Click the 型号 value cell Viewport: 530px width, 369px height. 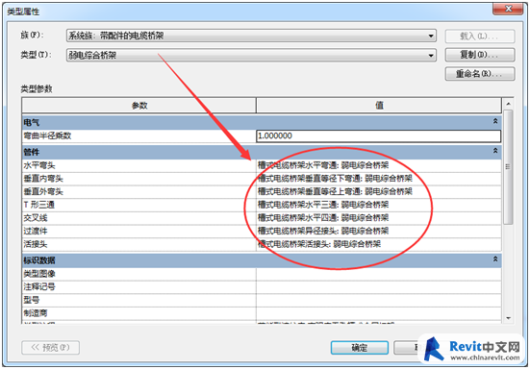tap(379, 301)
